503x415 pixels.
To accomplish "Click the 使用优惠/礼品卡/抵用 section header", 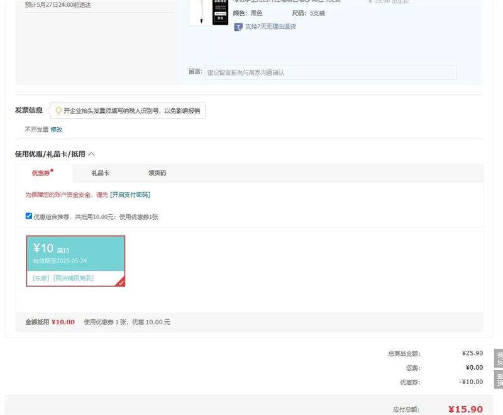I will (50, 154).
